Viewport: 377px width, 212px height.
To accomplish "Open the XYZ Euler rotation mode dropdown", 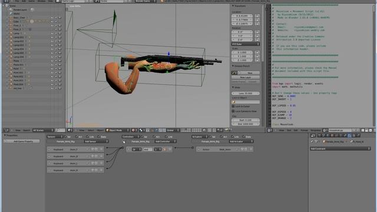I will [x=246, y=44].
